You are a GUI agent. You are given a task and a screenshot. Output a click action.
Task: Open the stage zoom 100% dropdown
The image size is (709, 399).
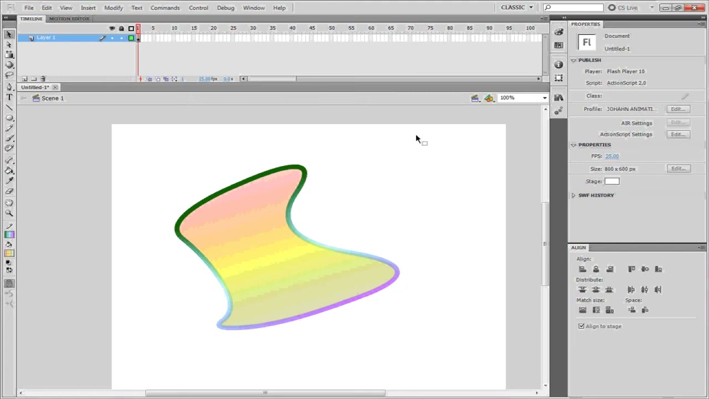tap(544, 98)
